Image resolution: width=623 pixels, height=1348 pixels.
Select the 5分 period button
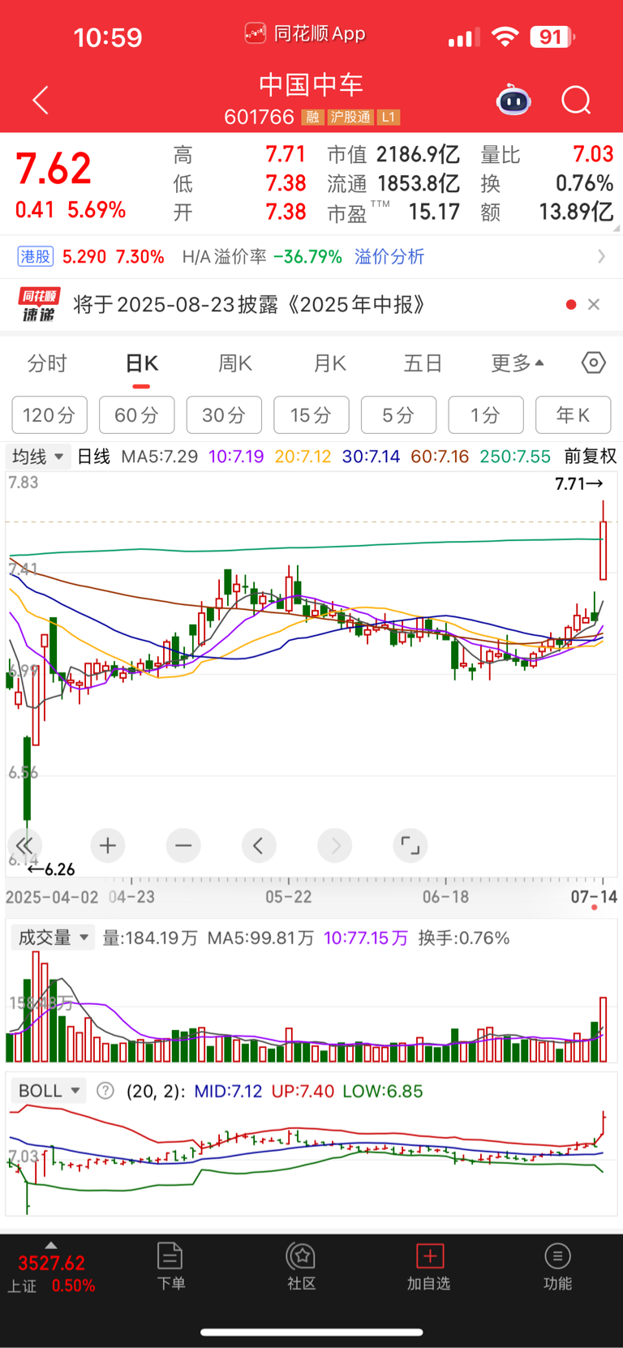[398, 415]
